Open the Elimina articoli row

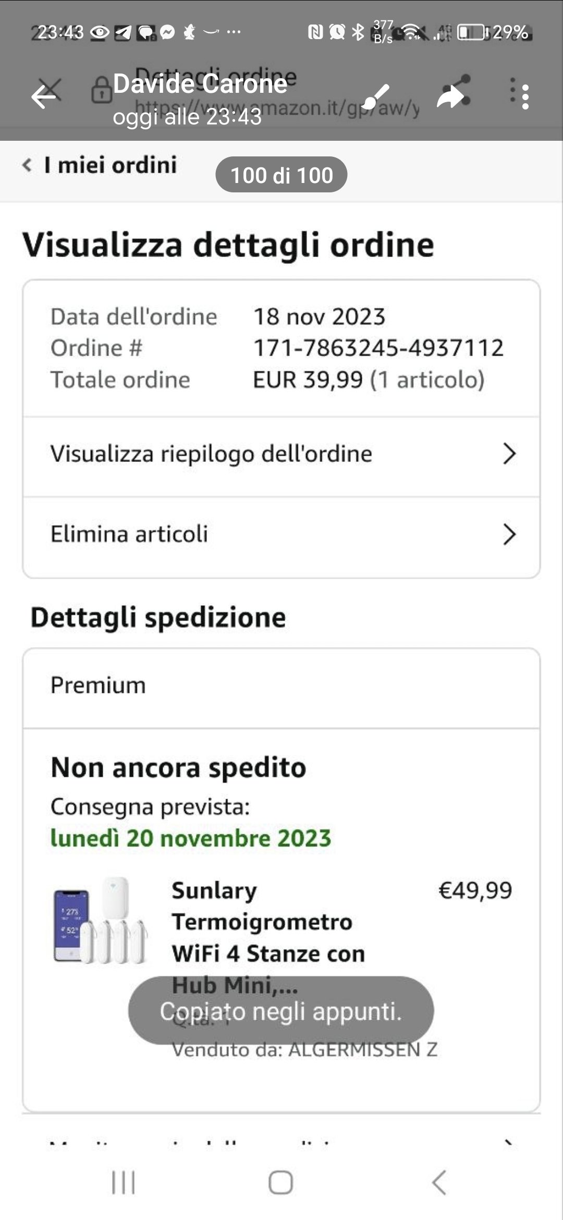(x=129, y=534)
